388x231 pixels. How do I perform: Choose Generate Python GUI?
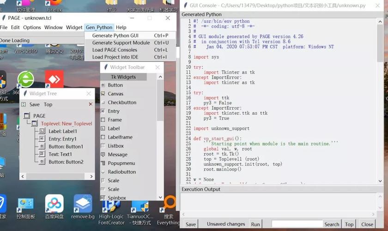coord(130,36)
